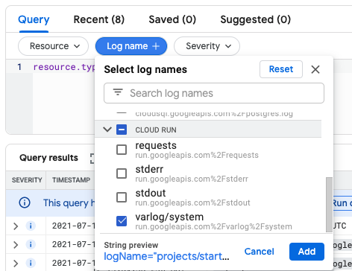Open the Severity dropdown filter
352x271 pixels.
click(x=207, y=46)
